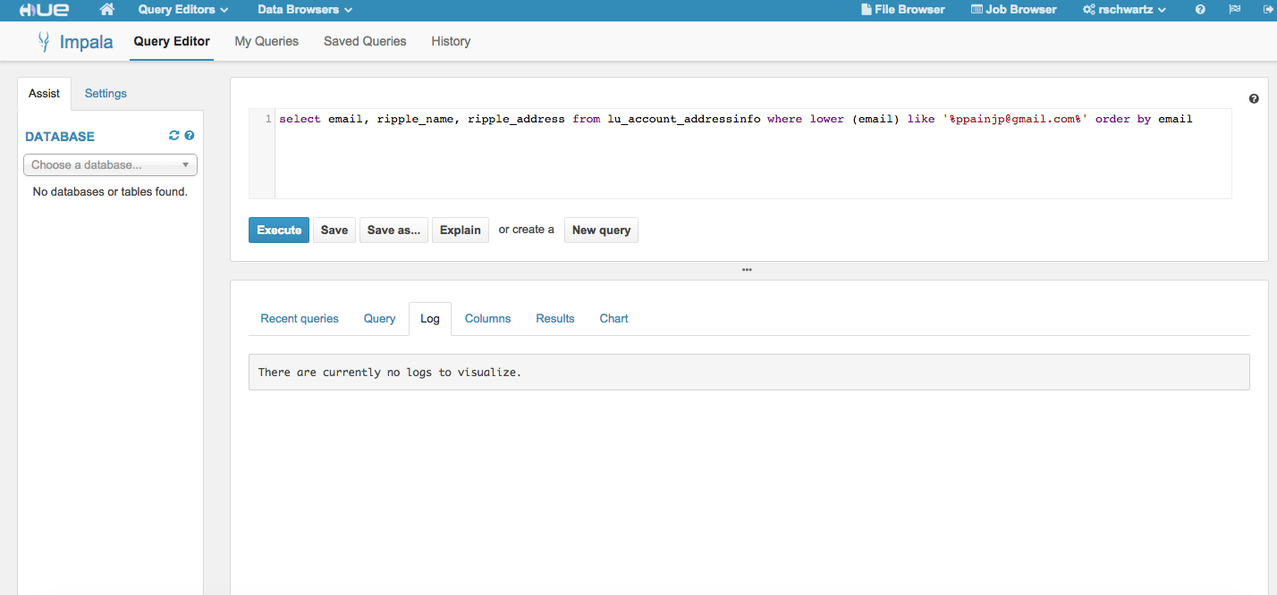
Task: Click the Explain button
Action: pyautogui.click(x=461, y=230)
